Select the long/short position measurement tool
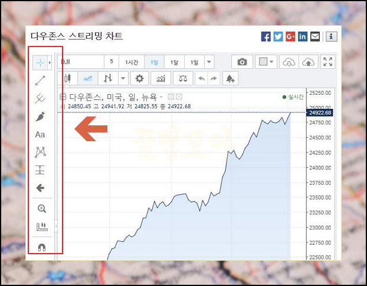The width and height of the screenshot is (367, 286). click(40, 170)
